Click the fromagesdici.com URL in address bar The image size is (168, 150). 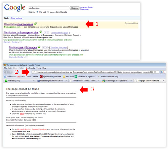(x=95, y=72)
